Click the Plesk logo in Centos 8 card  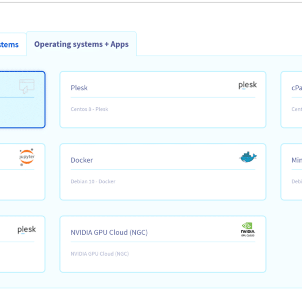pos(247,85)
